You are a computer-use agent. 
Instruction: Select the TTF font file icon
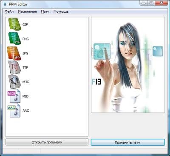coord(14,67)
